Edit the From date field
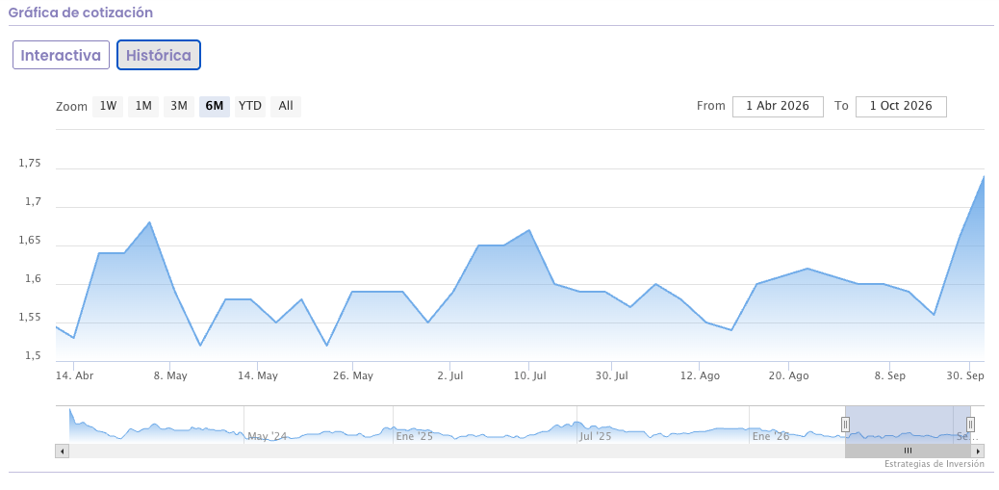 (x=778, y=107)
